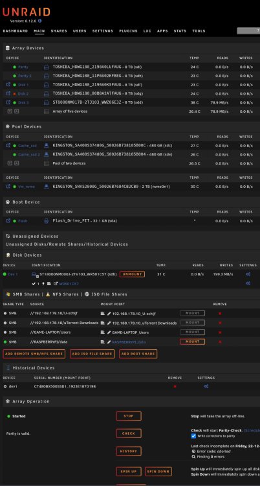The image size is (260, 486).
Task: Unmount the ST18000NM000J disk
Action: [x=132, y=274]
